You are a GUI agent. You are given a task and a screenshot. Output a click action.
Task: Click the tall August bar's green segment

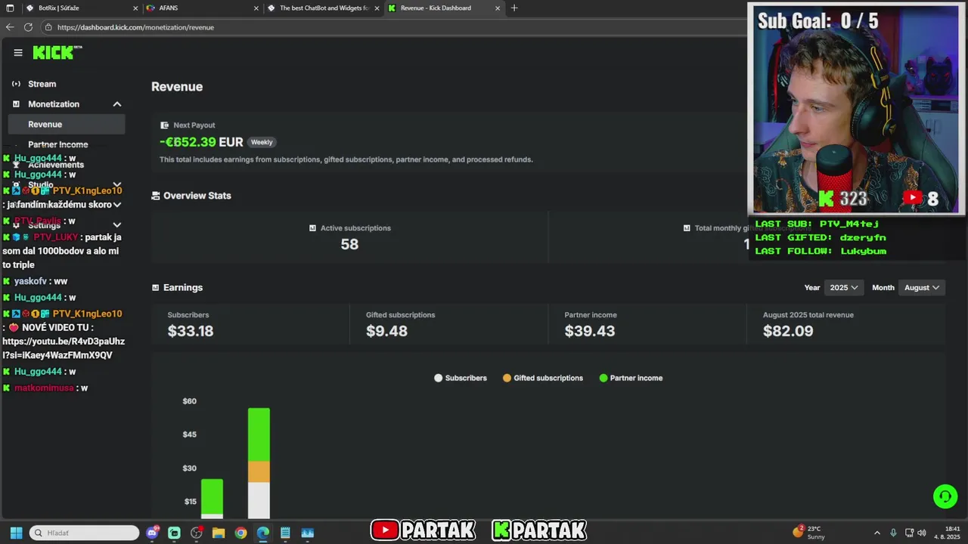pos(259,434)
